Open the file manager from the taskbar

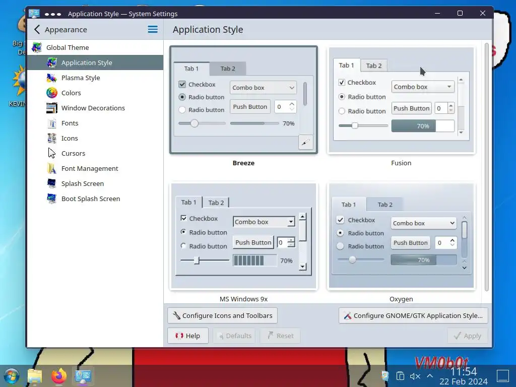[x=35, y=376]
